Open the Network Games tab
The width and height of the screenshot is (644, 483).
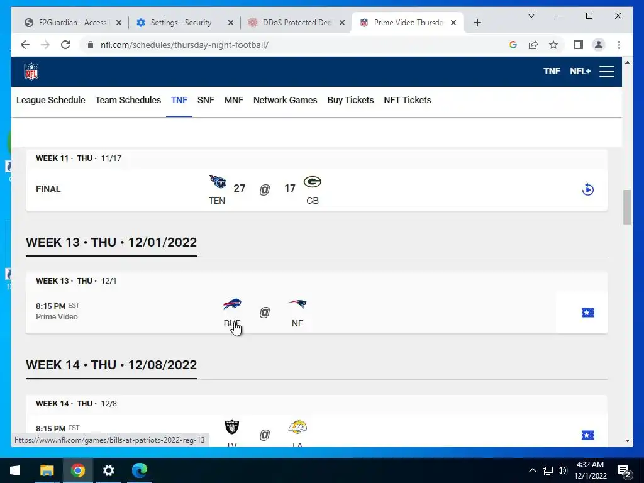(285, 100)
